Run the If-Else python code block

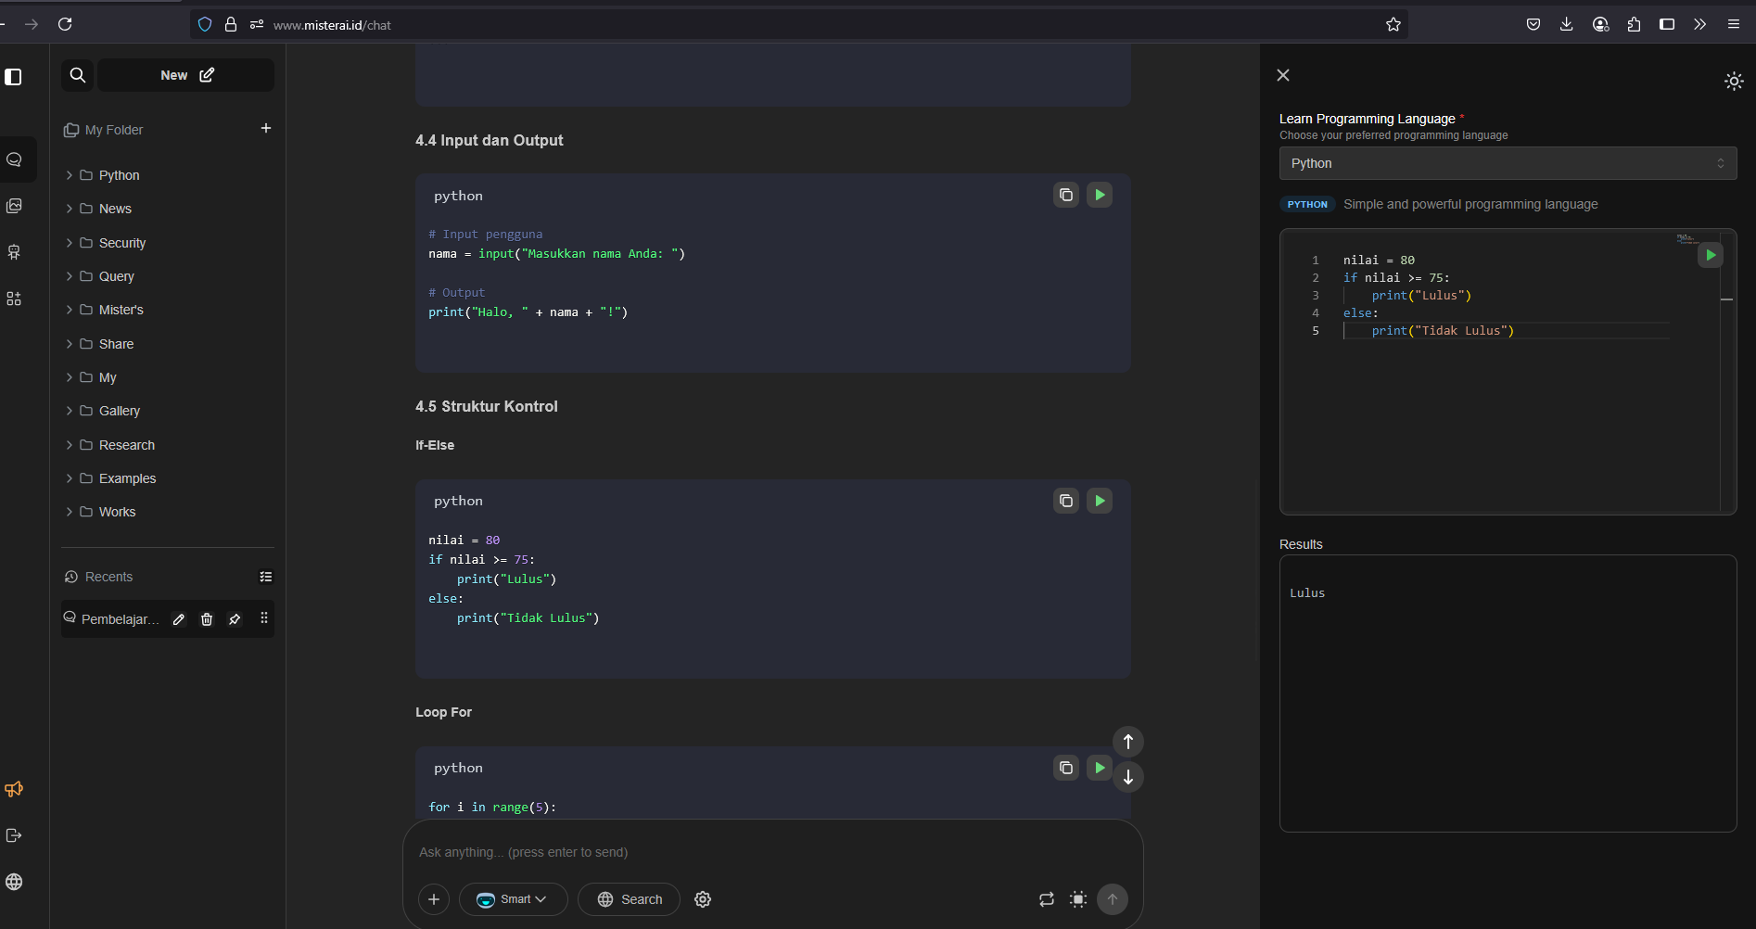pos(1099,501)
